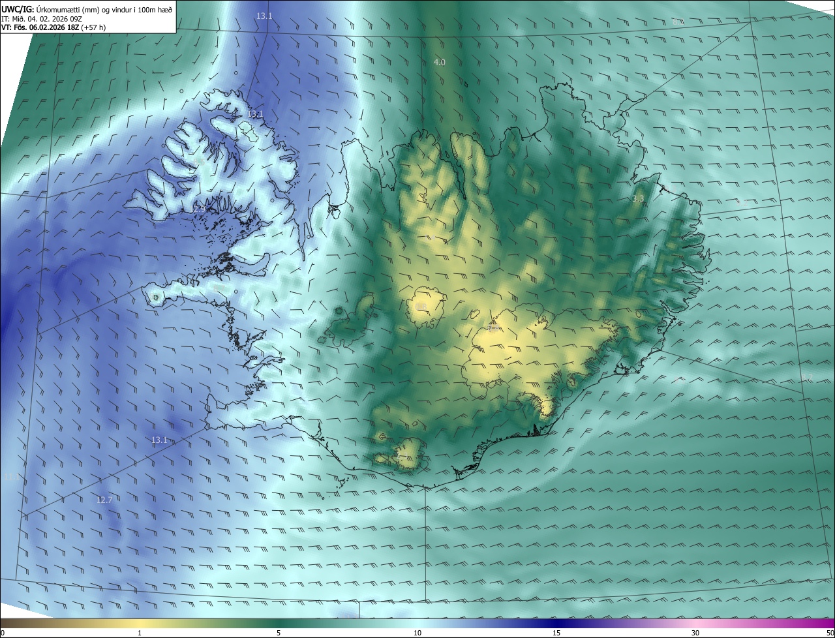
Task: Click the '50' tick on the color scale
Action: (x=830, y=633)
